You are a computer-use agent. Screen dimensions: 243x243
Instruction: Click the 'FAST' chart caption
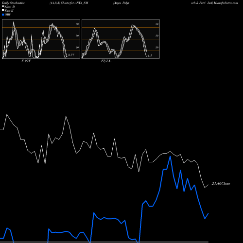click(x=26, y=61)
